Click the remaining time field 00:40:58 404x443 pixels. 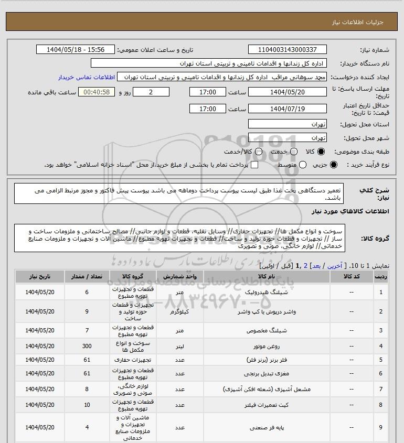pos(97,92)
